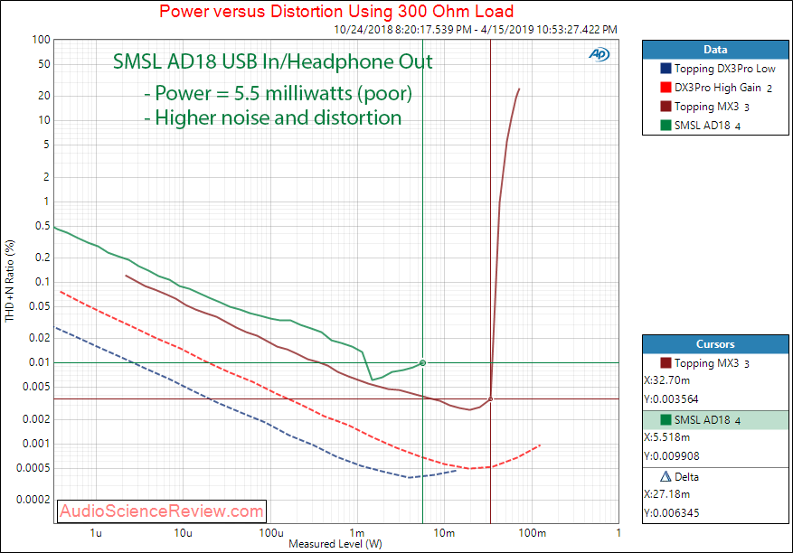Select the Cursors panel header
This screenshot has height=553, width=793.
coord(715,344)
